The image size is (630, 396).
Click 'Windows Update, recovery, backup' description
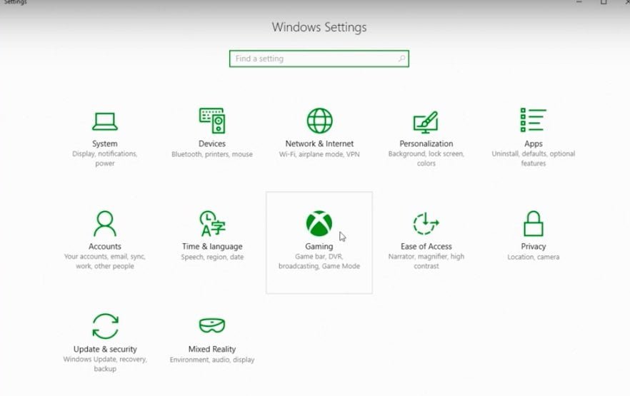pos(105,364)
